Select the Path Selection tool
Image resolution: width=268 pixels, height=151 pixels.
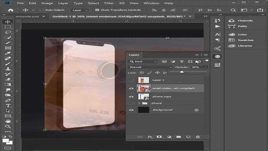(x=8, y=111)
